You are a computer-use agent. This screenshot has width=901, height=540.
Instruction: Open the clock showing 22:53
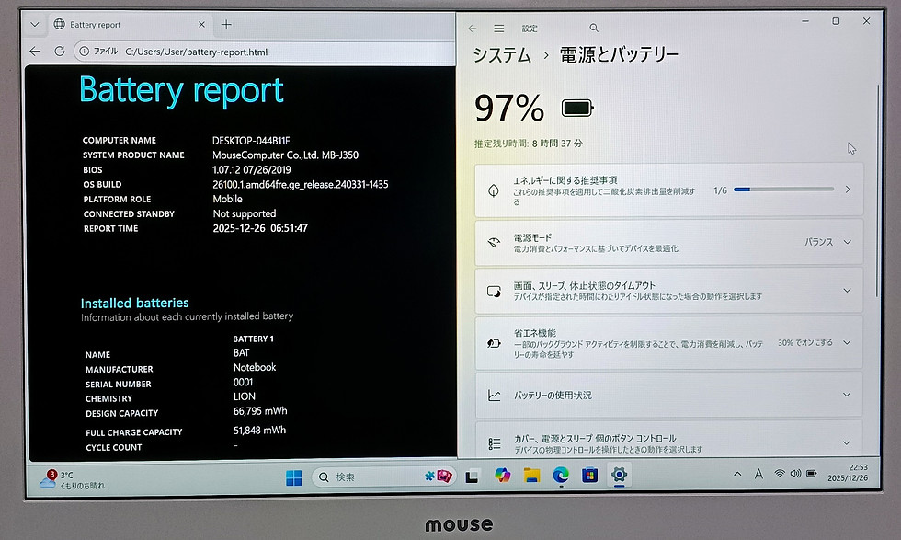[x=848, y=473]
